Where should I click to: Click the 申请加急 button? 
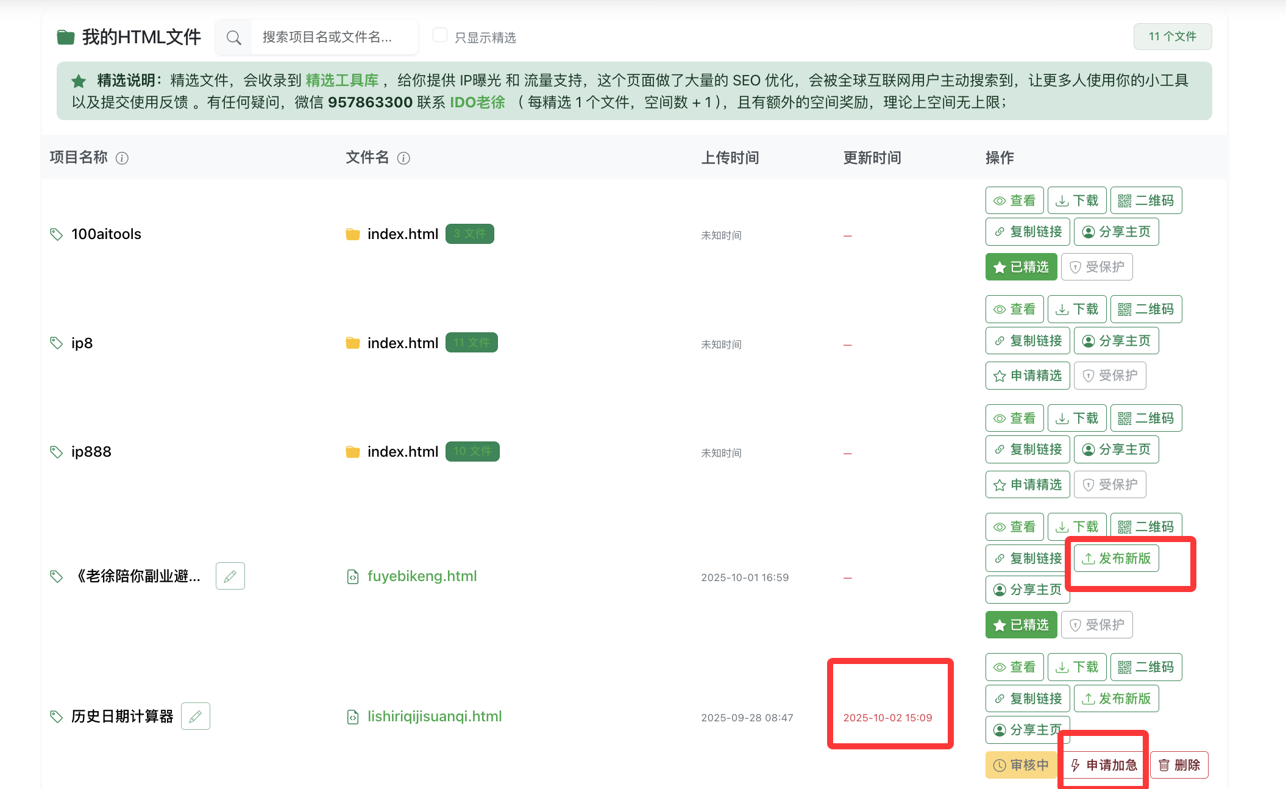(x=1104, y=765)
